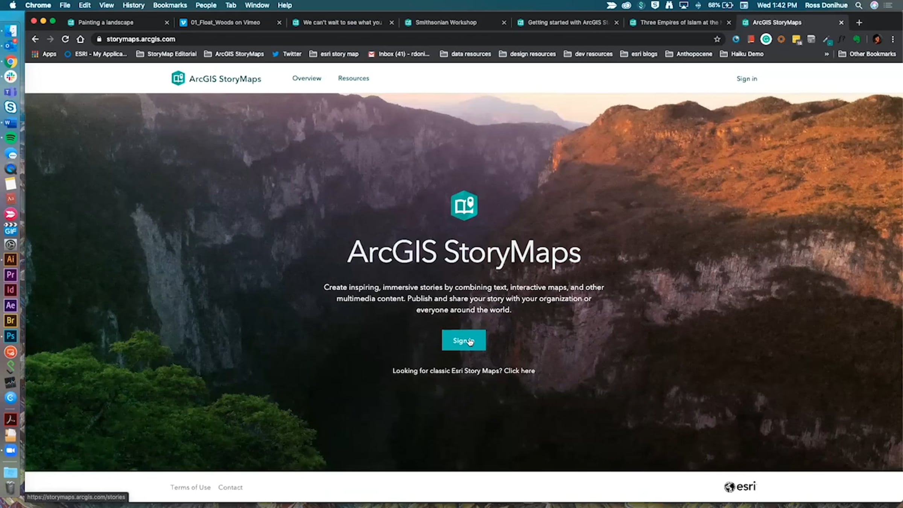
Task: Open Illustrator from the dock
Action: pyautogui.click(x=11, y=259)
